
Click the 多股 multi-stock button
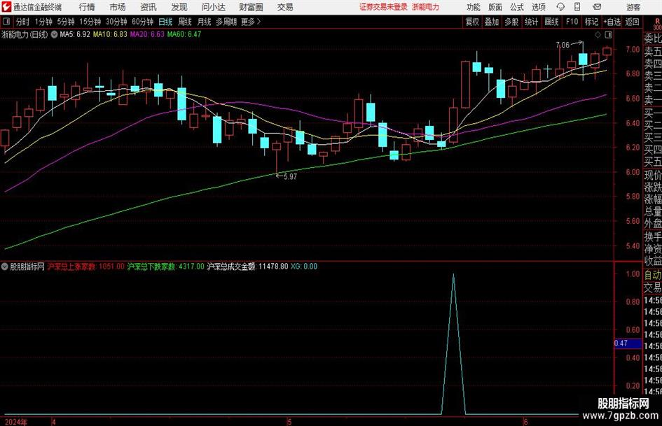511,22
